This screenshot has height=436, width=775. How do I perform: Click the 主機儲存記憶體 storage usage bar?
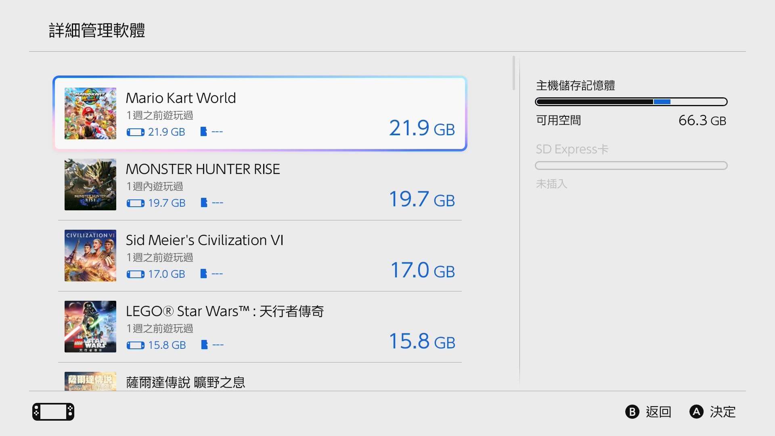pyautogui.click(x=631, y=102)
